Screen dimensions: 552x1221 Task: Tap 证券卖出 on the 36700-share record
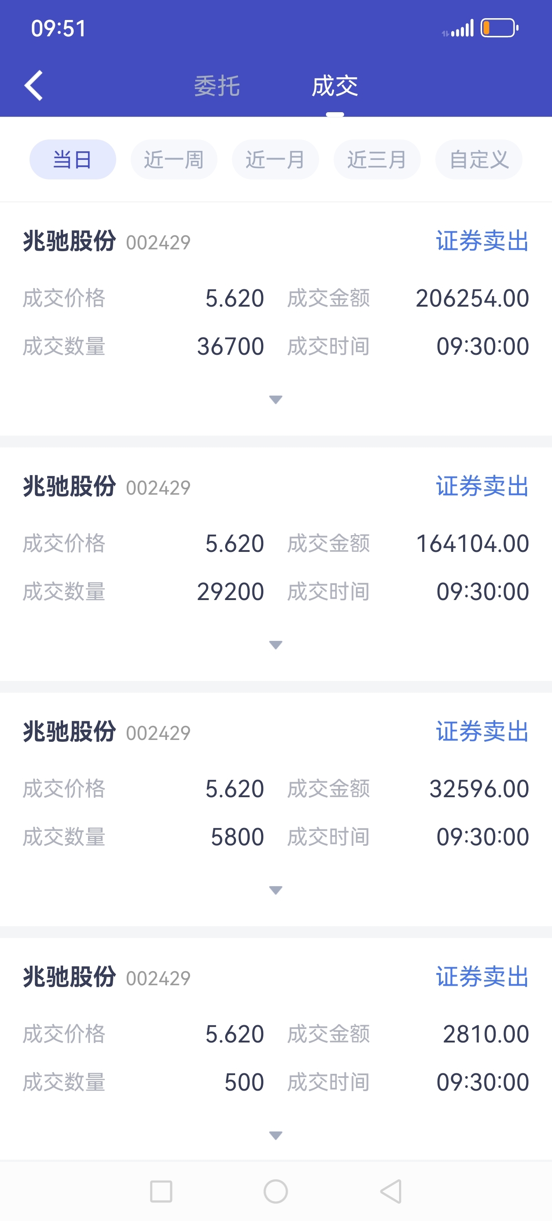pos(482,241)
